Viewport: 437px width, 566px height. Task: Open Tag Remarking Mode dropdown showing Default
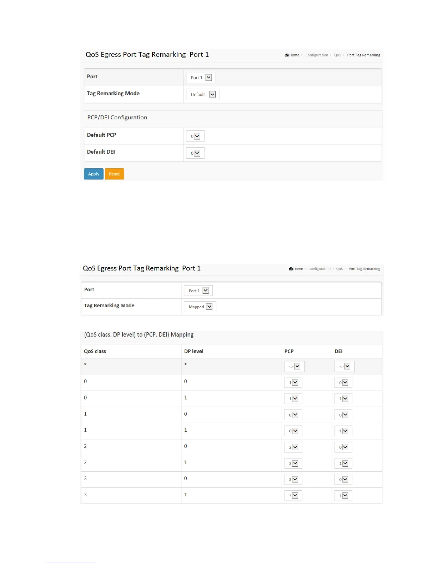[203, 94]
